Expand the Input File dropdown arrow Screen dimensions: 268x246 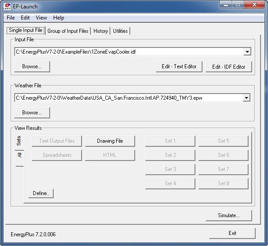coord(247,52)
